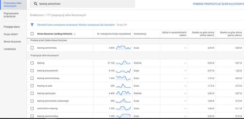Click Dodaj filtr
This screenshot has width=244, height=119.
tap(122, 25)
